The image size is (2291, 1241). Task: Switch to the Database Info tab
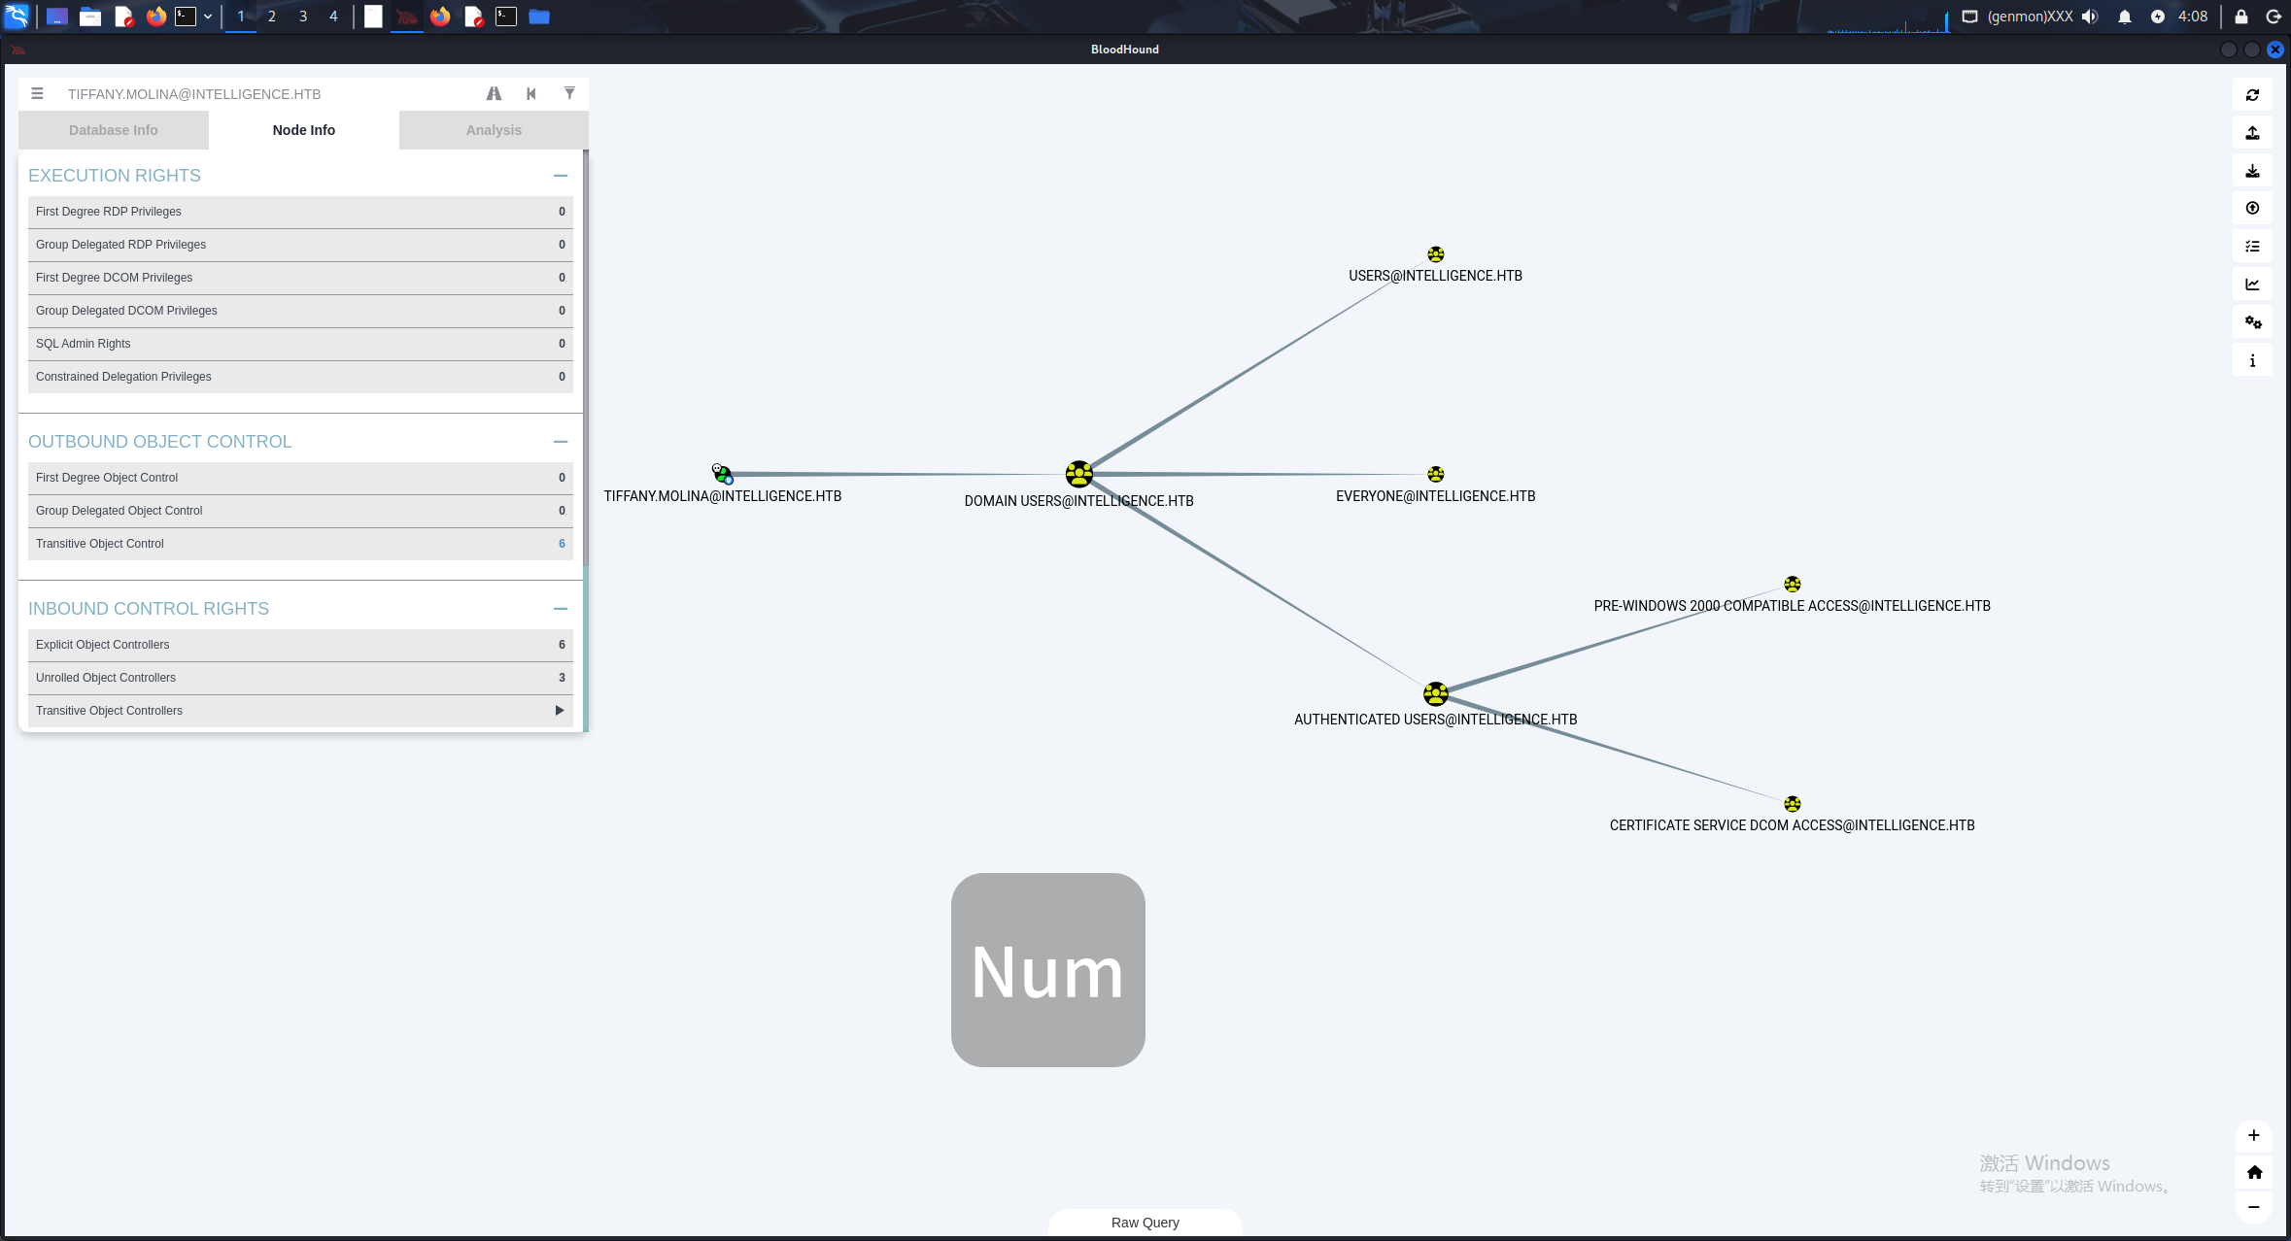click(x=114, y=130)
